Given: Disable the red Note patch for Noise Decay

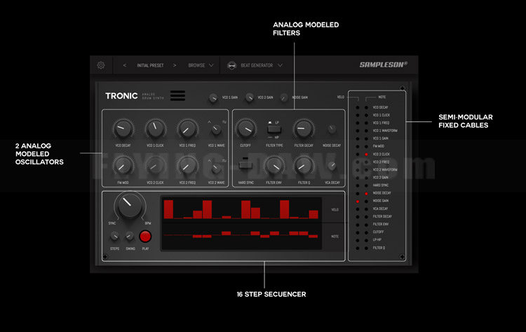Looking at the screenshot, I should 366,193.
